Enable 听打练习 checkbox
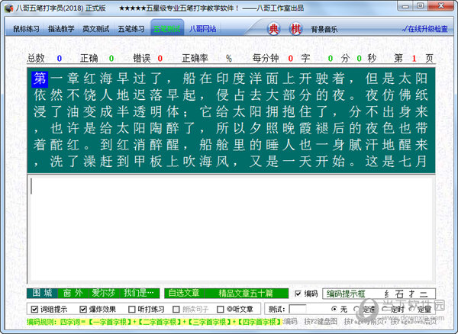 click(x=132, y=309)
